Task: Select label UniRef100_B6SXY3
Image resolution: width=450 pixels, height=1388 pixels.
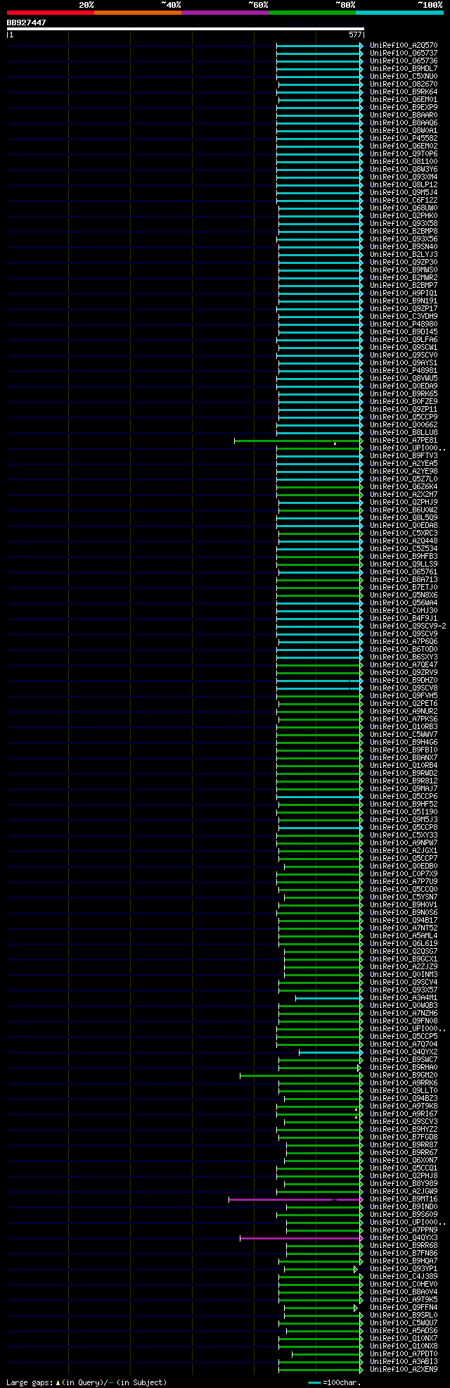Action: [404, 657]
